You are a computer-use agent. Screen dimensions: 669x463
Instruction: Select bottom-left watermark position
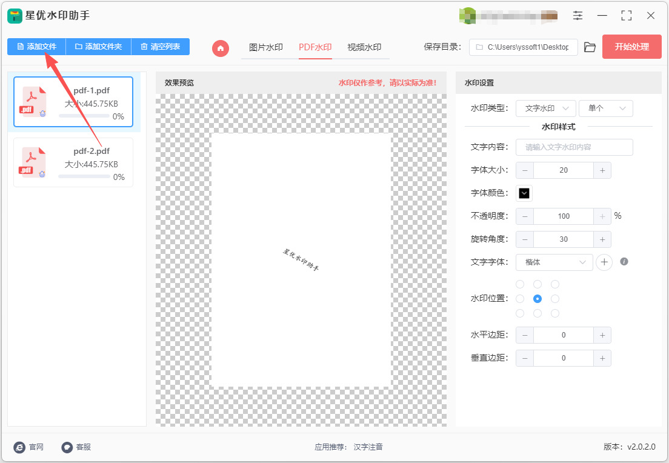pos(520,313)
